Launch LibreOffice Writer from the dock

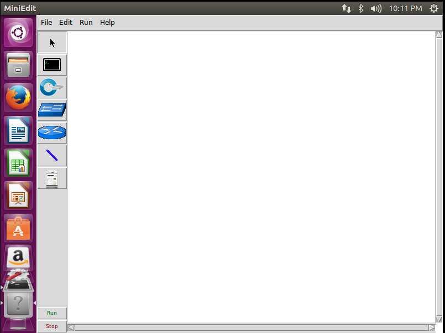(18, 130)
